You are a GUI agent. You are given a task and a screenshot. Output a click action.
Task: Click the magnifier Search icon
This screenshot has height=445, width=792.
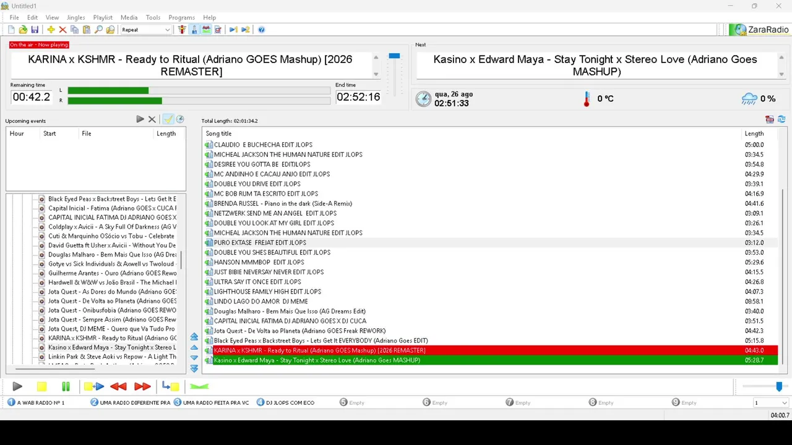98,30
